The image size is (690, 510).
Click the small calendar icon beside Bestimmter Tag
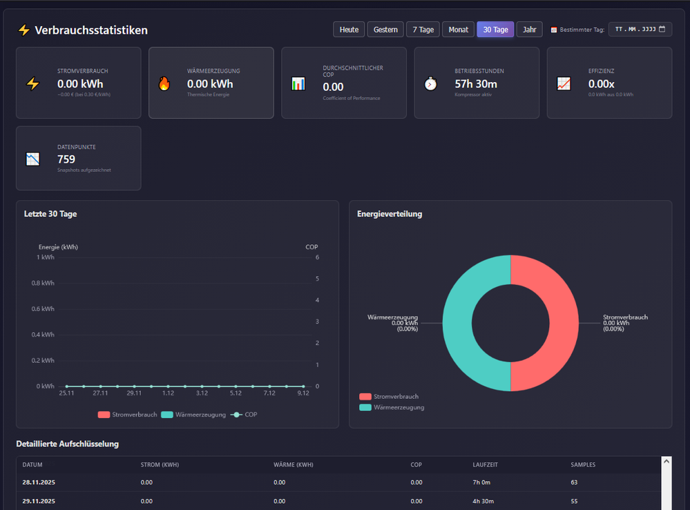554,30
